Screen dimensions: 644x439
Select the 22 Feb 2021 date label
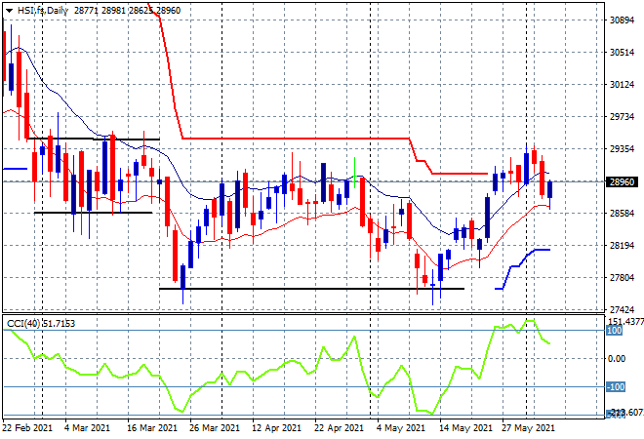(27, 428)
